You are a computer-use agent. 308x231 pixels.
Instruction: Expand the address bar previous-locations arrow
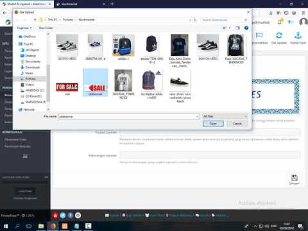[x=190, y=20]
